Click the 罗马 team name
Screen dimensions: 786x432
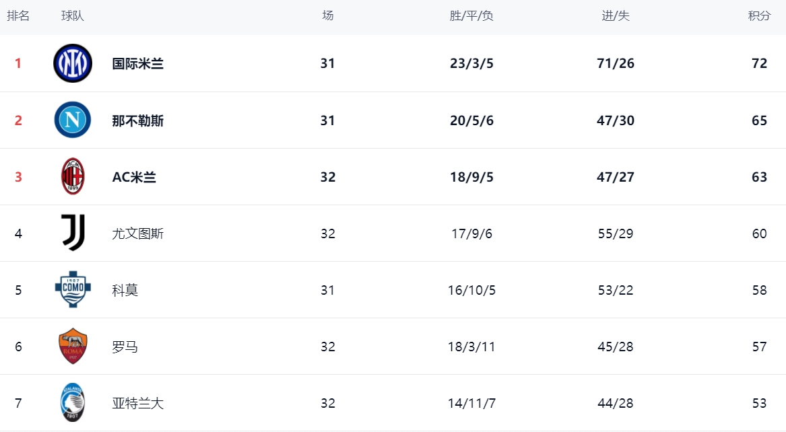pyautogui.click(x=125, y=347)
